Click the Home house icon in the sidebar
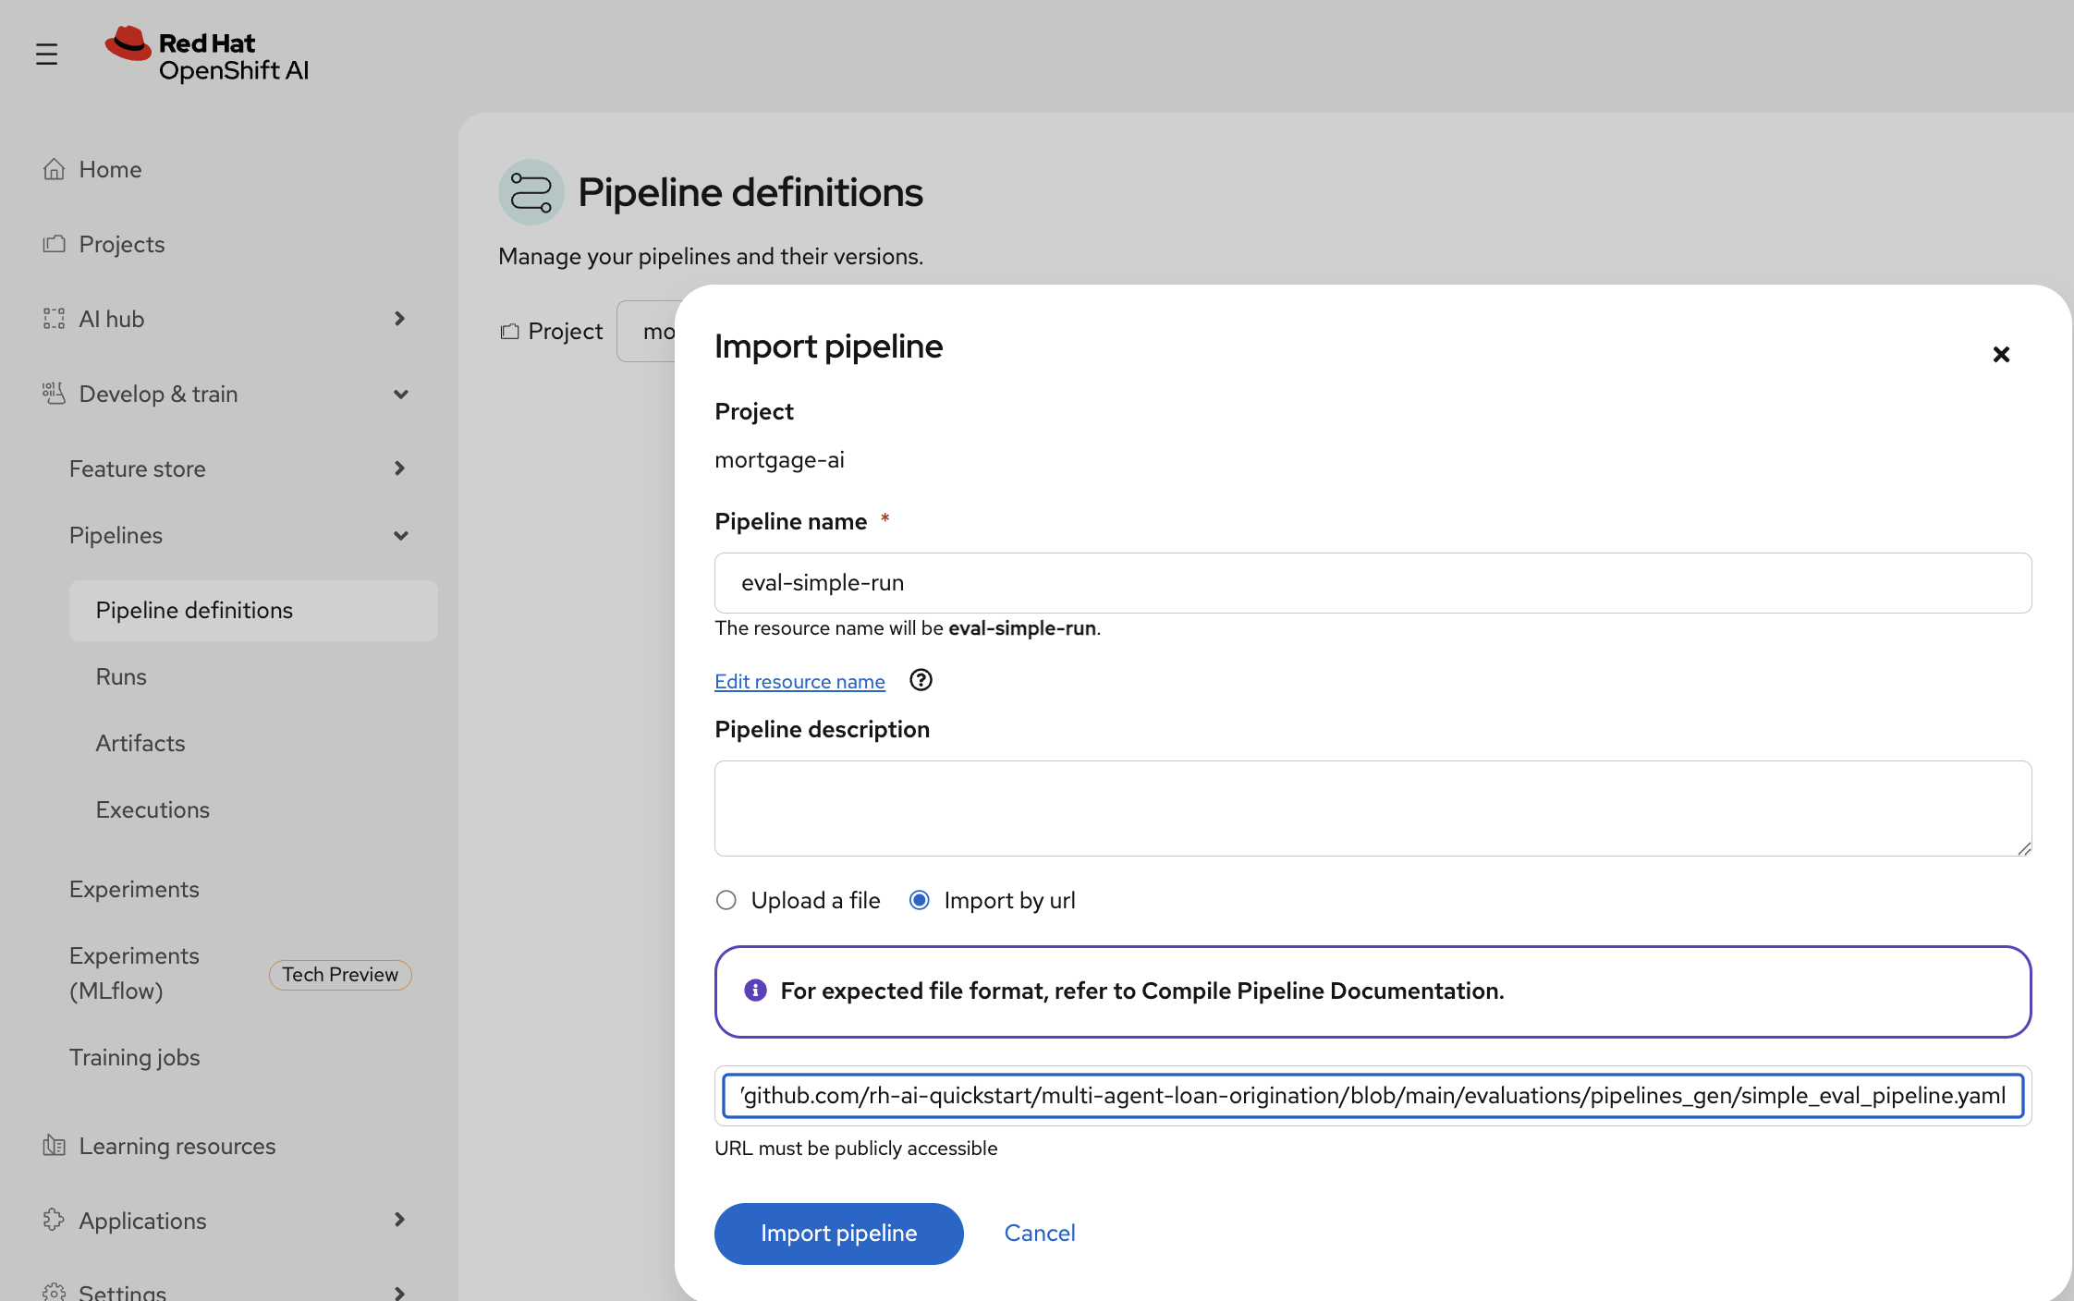The width and height of the screenshot is (2074, 1301). [54, 169]
